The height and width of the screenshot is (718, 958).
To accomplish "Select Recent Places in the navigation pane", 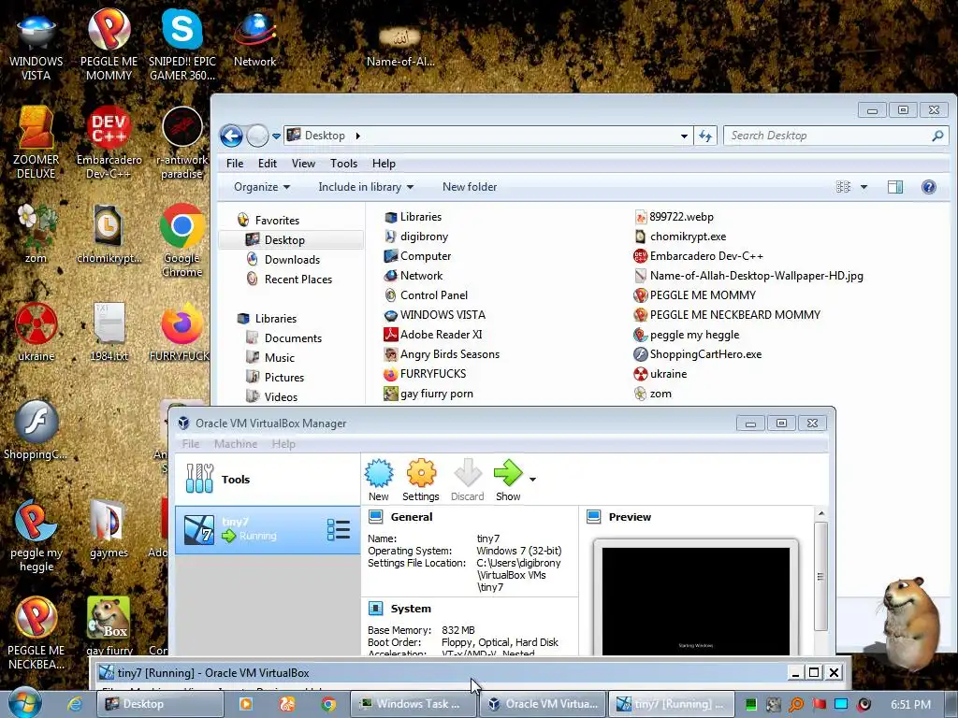I will [298, 279].
